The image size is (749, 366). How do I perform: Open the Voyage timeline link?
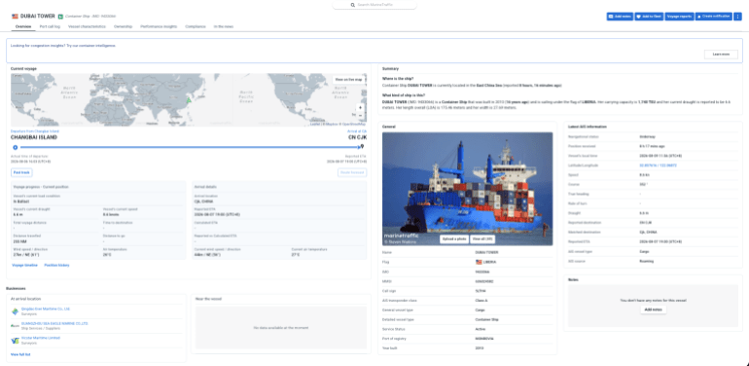click(24, 265)
